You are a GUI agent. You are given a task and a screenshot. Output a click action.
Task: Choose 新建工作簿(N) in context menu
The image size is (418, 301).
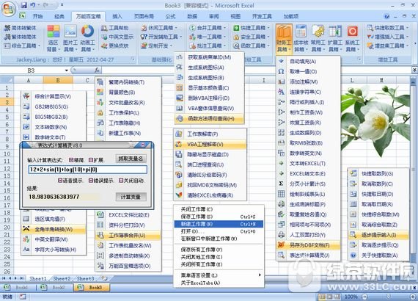(x=219, y=224)
